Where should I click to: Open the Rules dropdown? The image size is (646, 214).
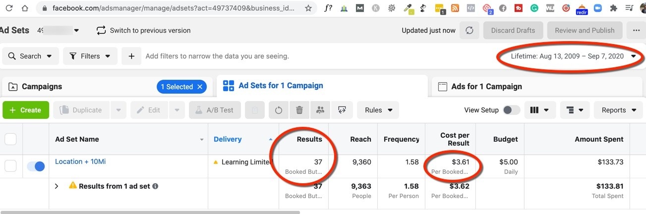tap(378, 110)
